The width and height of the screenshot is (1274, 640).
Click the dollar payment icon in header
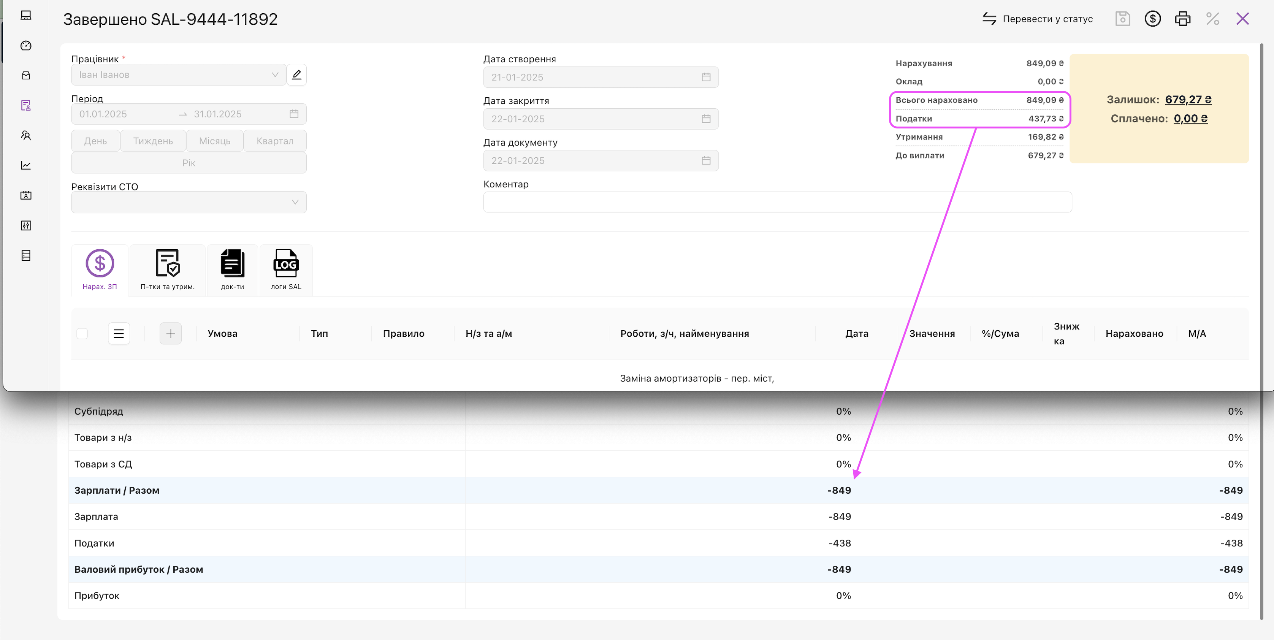click(1152, 19)
